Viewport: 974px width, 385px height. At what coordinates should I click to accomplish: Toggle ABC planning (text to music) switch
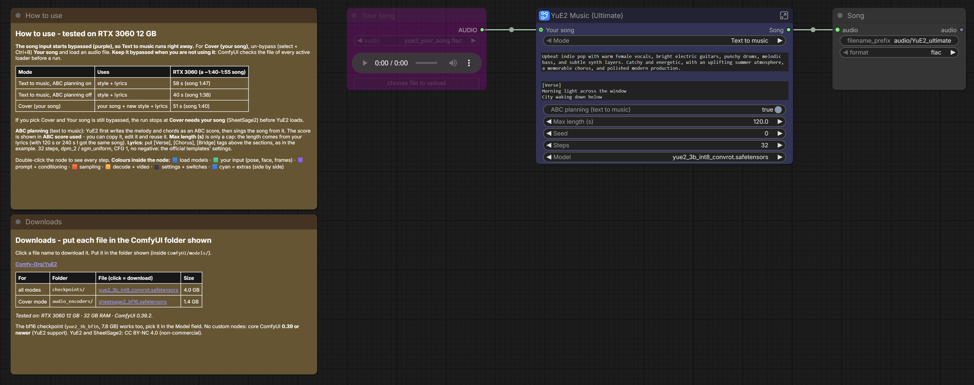778,110
